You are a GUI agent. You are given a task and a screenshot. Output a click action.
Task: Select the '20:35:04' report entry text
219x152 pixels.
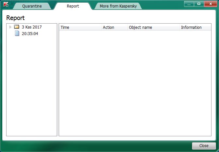tap(30, 33)
